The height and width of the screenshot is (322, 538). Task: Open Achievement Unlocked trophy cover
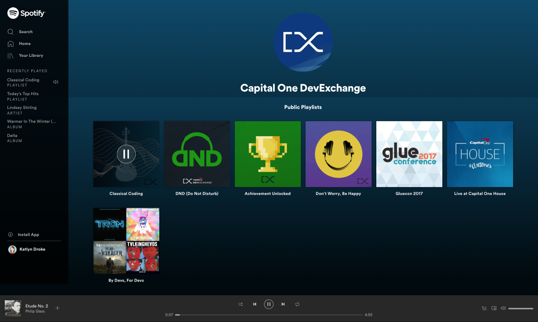click(268, 154)
